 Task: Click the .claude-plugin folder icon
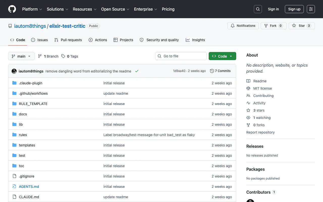coord(14,83)
